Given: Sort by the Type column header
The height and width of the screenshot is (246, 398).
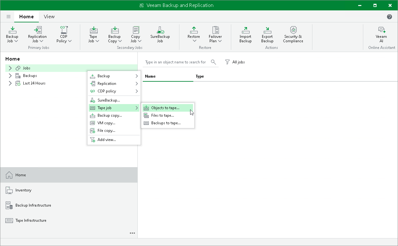Looking at the screenshot, I should pos(200,76).
